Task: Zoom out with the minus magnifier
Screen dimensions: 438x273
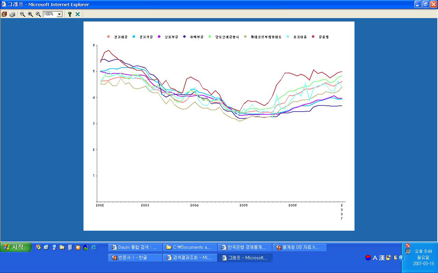Action: [x=23, y=14]
